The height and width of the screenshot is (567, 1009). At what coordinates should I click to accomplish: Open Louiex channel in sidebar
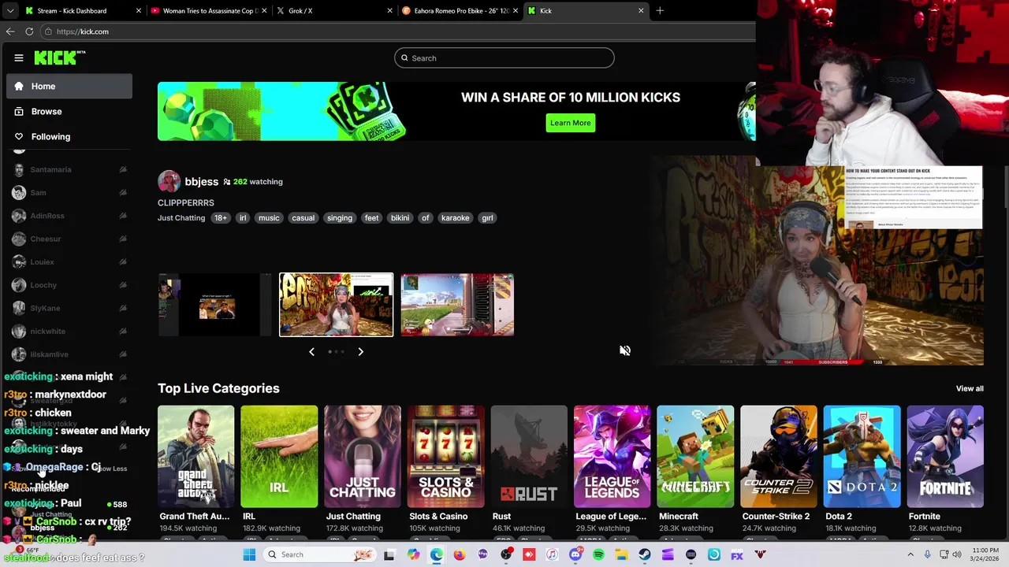(x=69, y=261)
